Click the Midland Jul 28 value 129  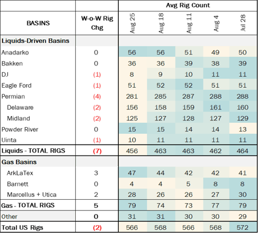pyautogui.click(x=242, y=118)
